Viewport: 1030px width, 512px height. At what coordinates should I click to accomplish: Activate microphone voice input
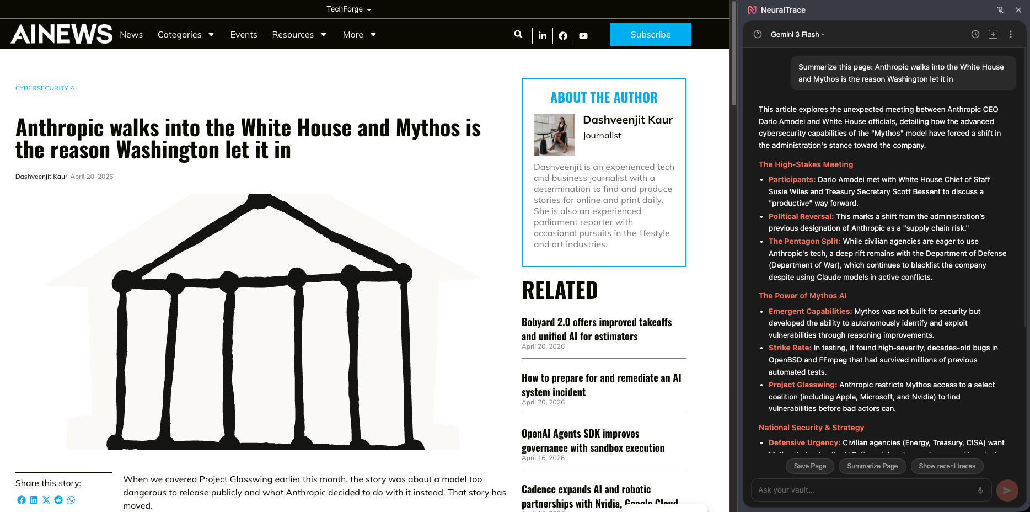pyautogui.click(x=980, y=490)
